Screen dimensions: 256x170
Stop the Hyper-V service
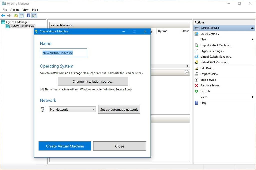(208, 80)
